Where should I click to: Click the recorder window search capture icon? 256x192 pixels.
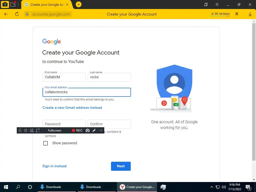[x=32, y=130]
